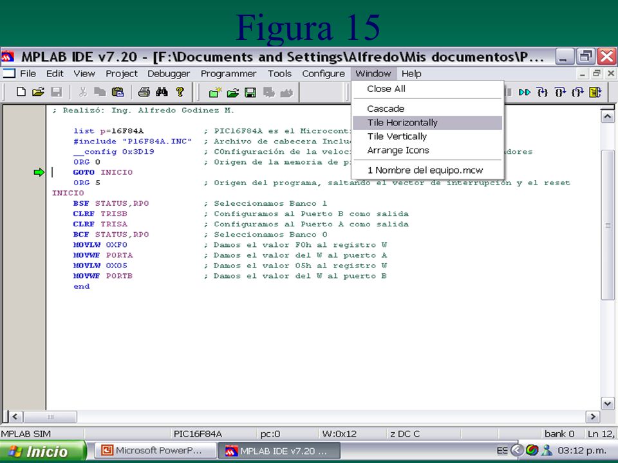Image resolution: width=618 pixels, height=463 pixels.
Task: Open the Edit menu
Action: coord(55,73)
